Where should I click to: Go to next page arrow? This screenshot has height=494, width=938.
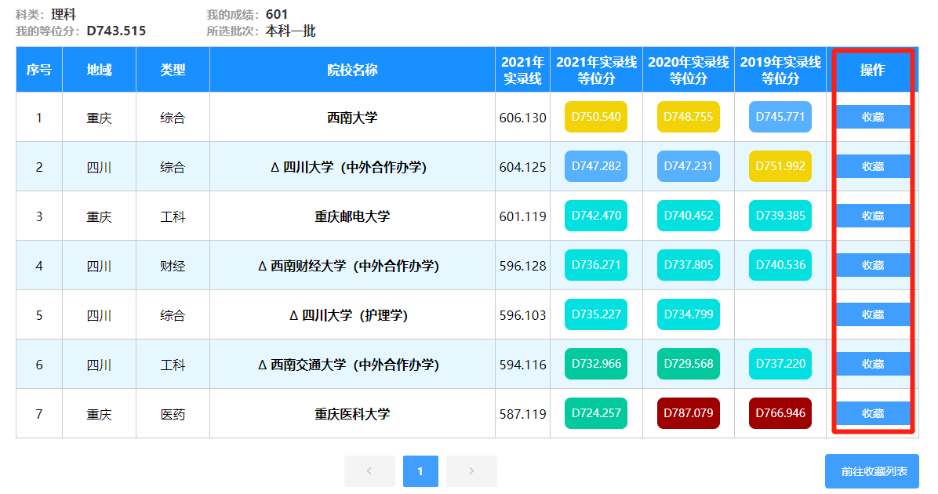(x=471, y=471)
